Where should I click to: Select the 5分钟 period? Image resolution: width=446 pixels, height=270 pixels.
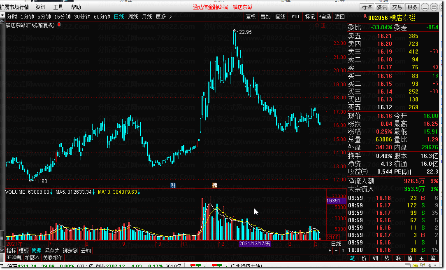(x=44, y=17)
